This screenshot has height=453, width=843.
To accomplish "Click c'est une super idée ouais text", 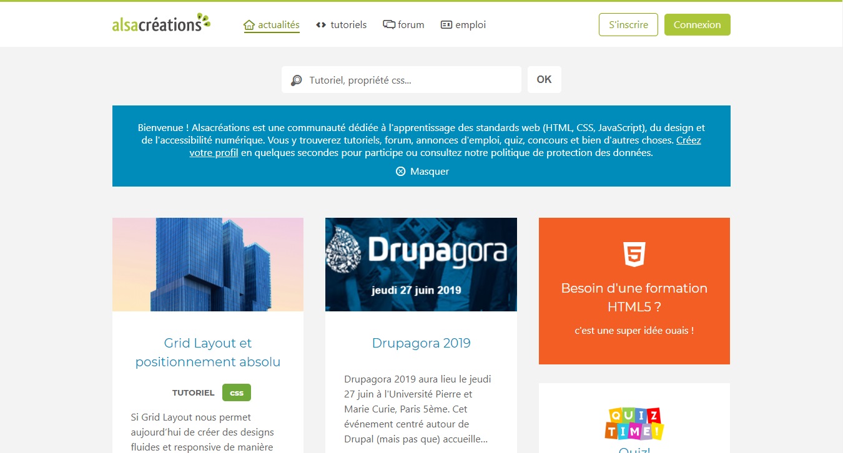I will 634,331.
